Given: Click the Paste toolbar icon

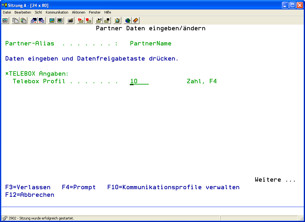Looking at the screenshot, I should point(23,20).
